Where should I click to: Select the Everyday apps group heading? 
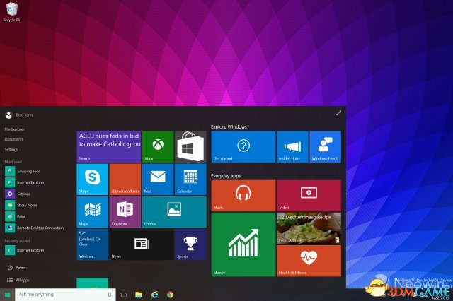pyautogui.click(x=226, y=176)
